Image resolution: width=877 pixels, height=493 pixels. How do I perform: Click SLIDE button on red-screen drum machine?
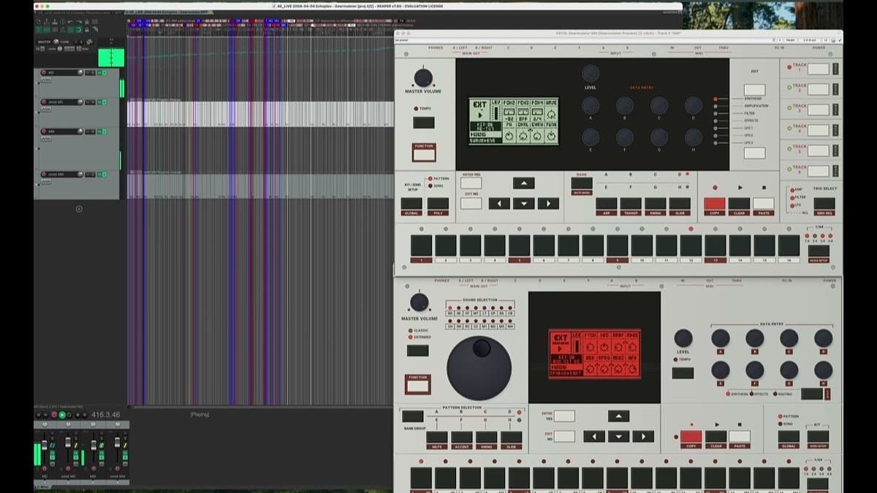click(x=511, y=437)
